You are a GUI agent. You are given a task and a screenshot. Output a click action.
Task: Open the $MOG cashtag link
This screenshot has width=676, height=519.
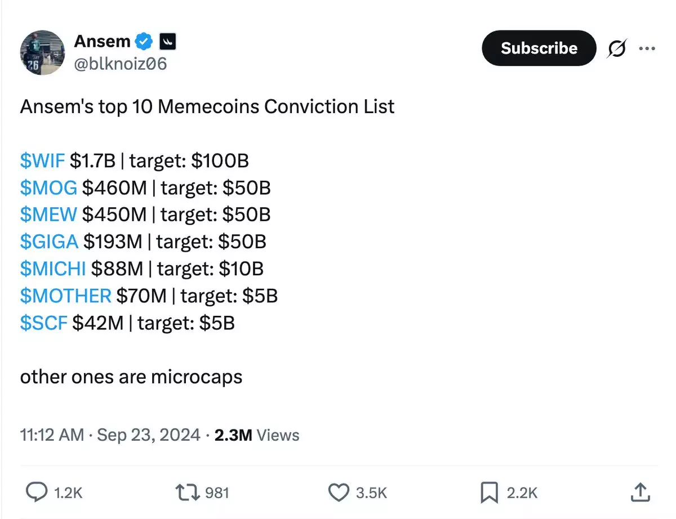click(x=48, y=187)
